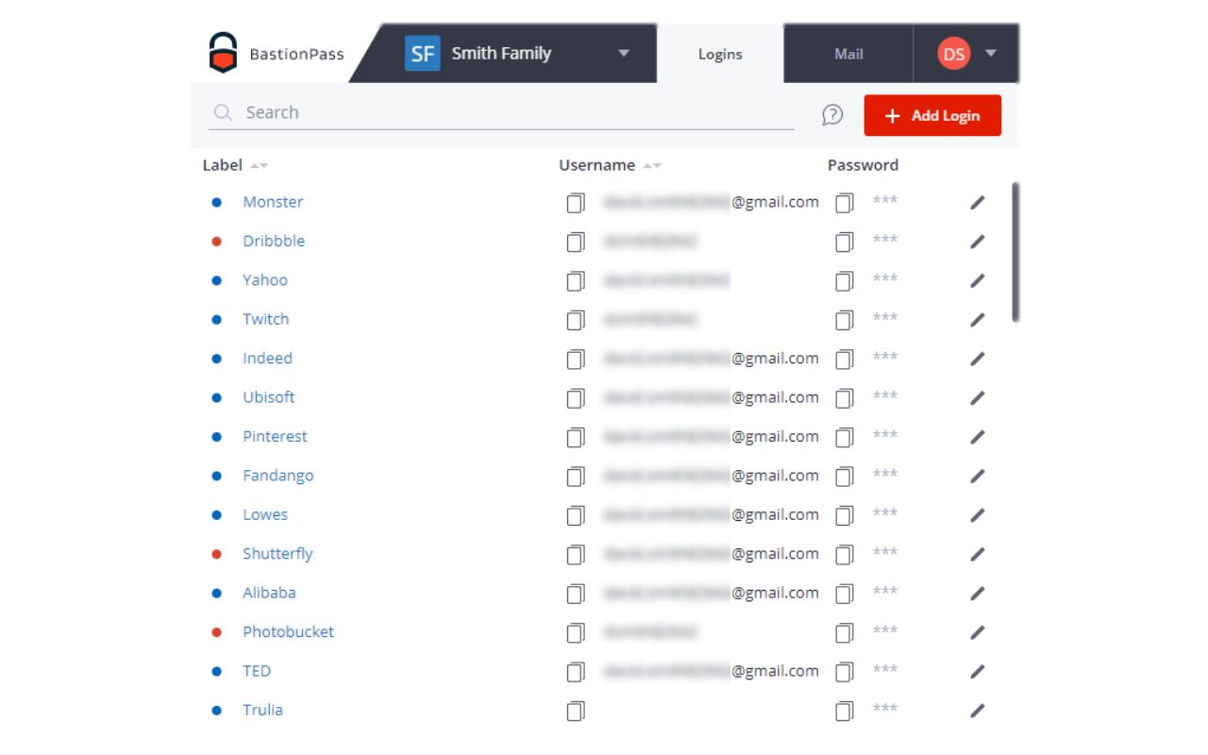Edit the TED login entry
The width and height of the screenshot is (1208, 755).
coord(978,672)
